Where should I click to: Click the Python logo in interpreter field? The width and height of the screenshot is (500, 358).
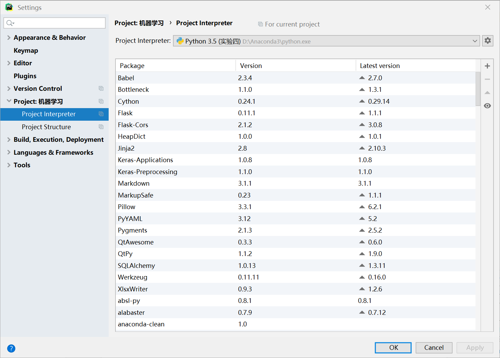[x=180, y=41]
